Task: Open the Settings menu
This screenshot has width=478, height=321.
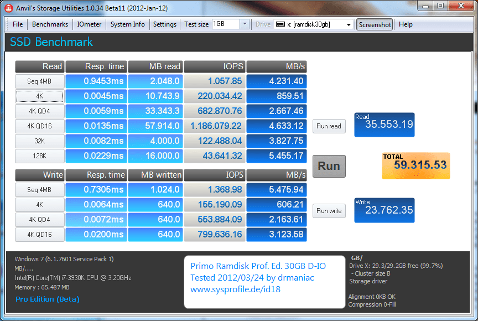Action: [165, 24]
